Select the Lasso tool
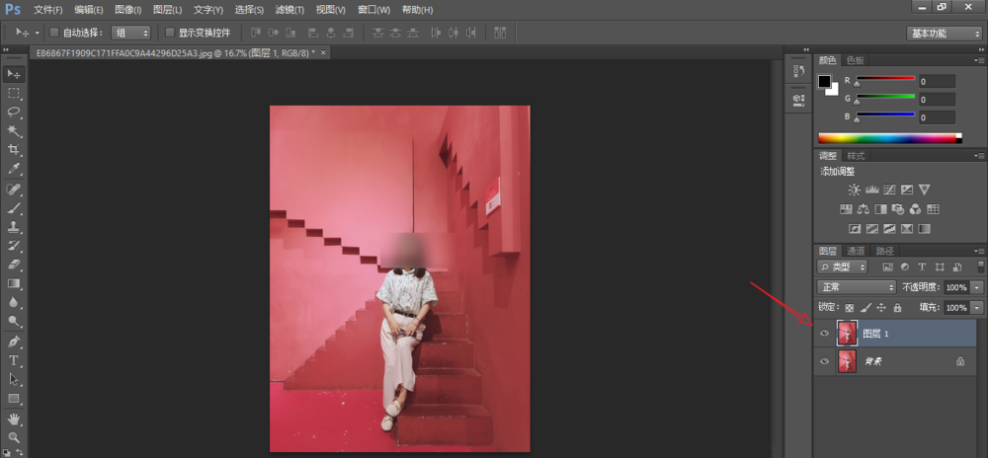Screen dimensions: 988x458 [14, 112]
